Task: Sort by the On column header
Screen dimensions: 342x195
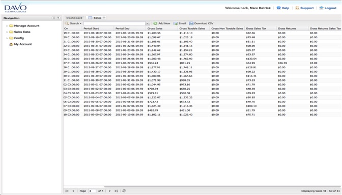Action: pyautogui.click(x=72, y=29)
